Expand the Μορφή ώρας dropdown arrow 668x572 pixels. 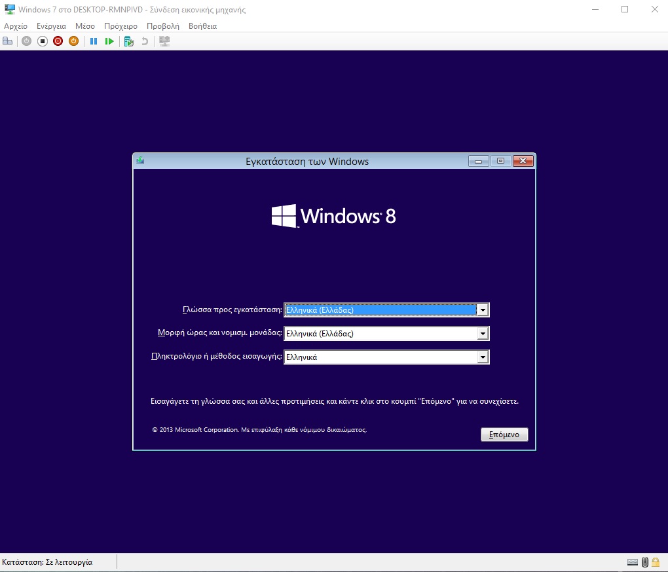(482, 333)
